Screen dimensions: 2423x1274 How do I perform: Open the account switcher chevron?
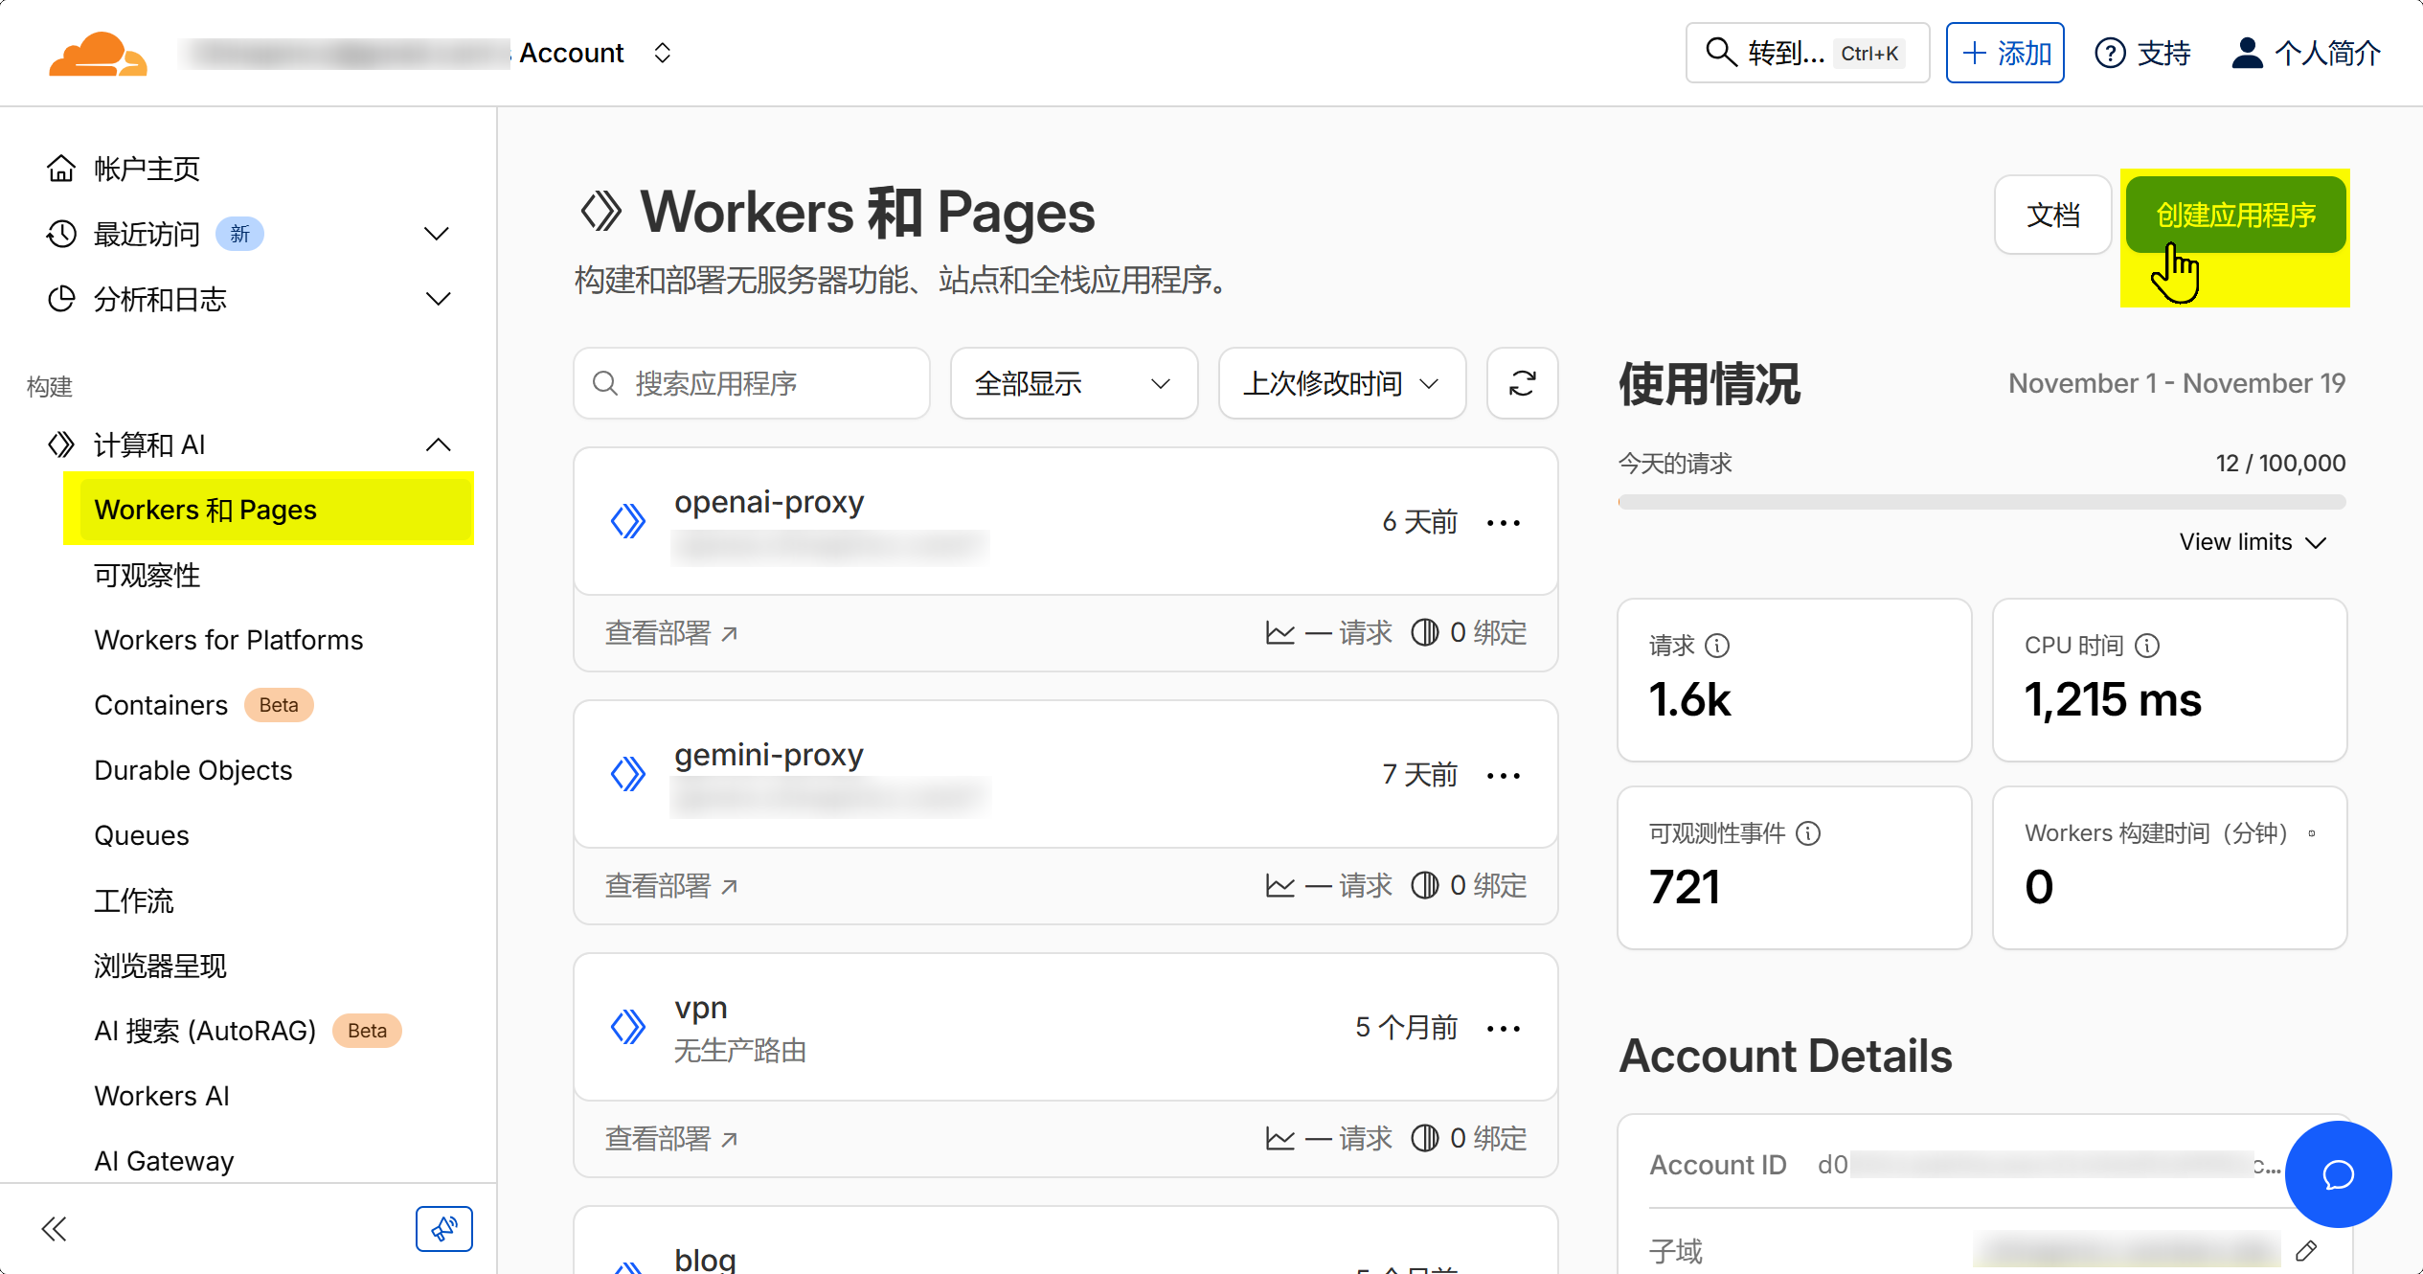point(662,54)
